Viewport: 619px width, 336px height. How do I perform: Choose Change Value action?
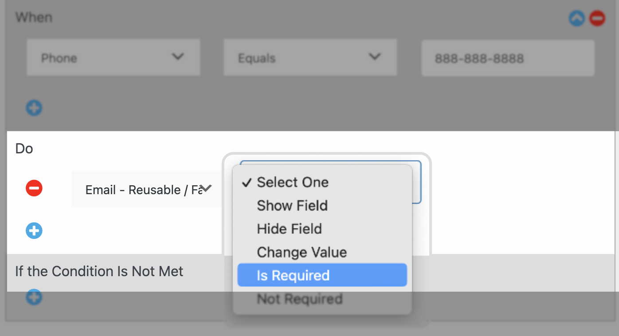click(x=302, y=252)
